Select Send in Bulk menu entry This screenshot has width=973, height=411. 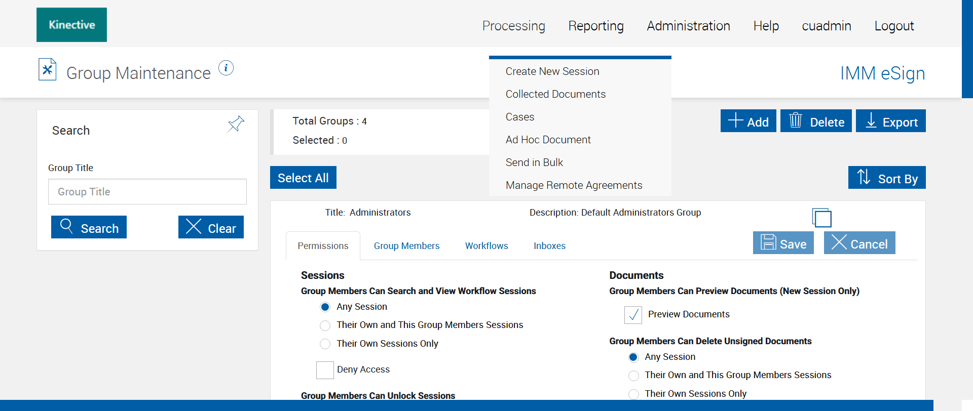tap(534, 162)
